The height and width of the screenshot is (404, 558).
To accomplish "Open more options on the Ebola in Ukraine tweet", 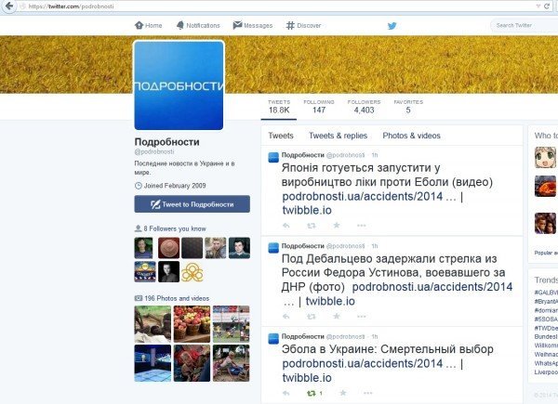I will click(x=368, y=393).
